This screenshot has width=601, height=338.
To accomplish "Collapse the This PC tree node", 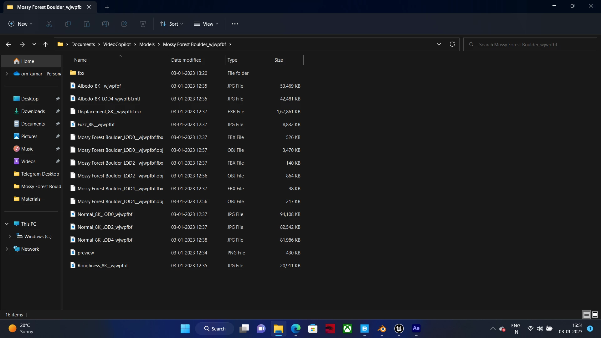I will (7, 224).
